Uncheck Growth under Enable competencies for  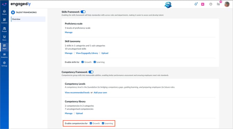pos(91,123)
